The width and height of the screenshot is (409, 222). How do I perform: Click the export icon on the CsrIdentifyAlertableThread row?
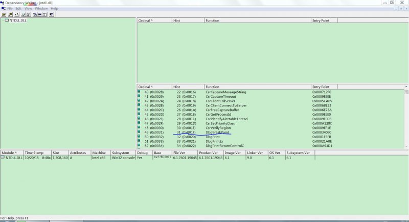pyautogui.click(x=139, y=119)
